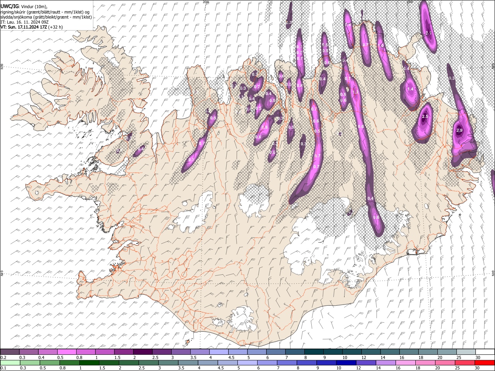Click the gray-green 3–3.5 lower legend swatch

click(169, 363)
